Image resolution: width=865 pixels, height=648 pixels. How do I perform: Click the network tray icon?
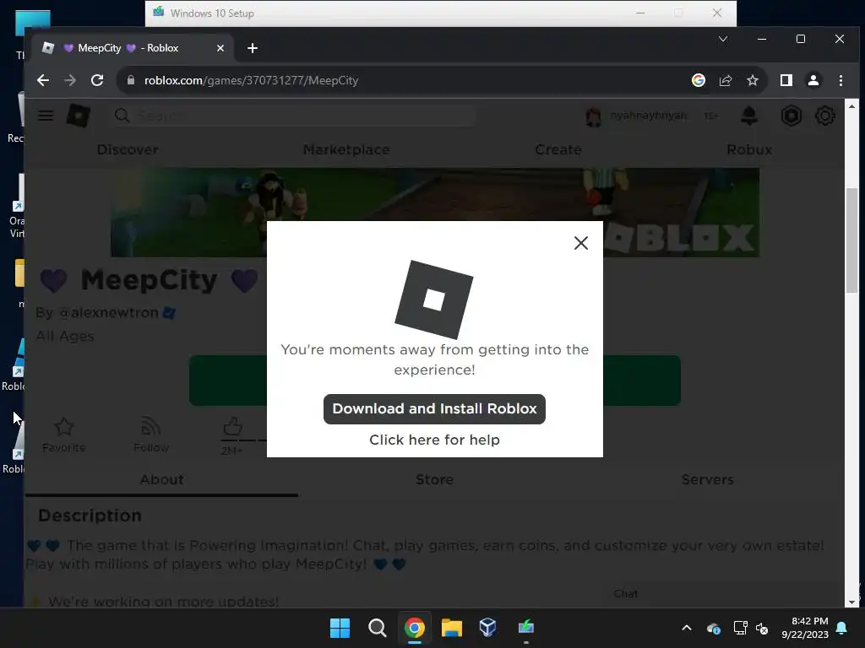[x=740, y=628]
